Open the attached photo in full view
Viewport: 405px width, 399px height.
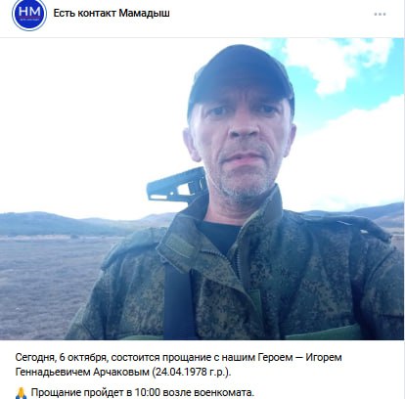(x=202, y=189)
